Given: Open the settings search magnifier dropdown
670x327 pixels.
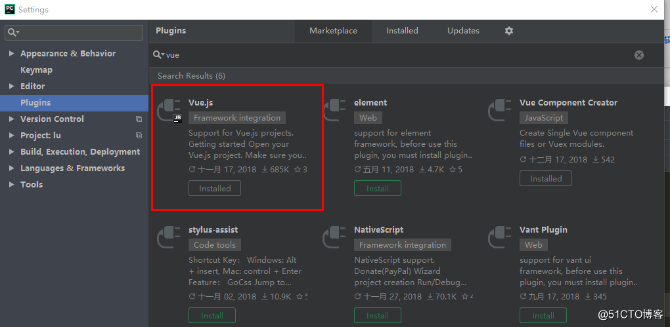Looking at the screenshot, I should pos(14,32).
